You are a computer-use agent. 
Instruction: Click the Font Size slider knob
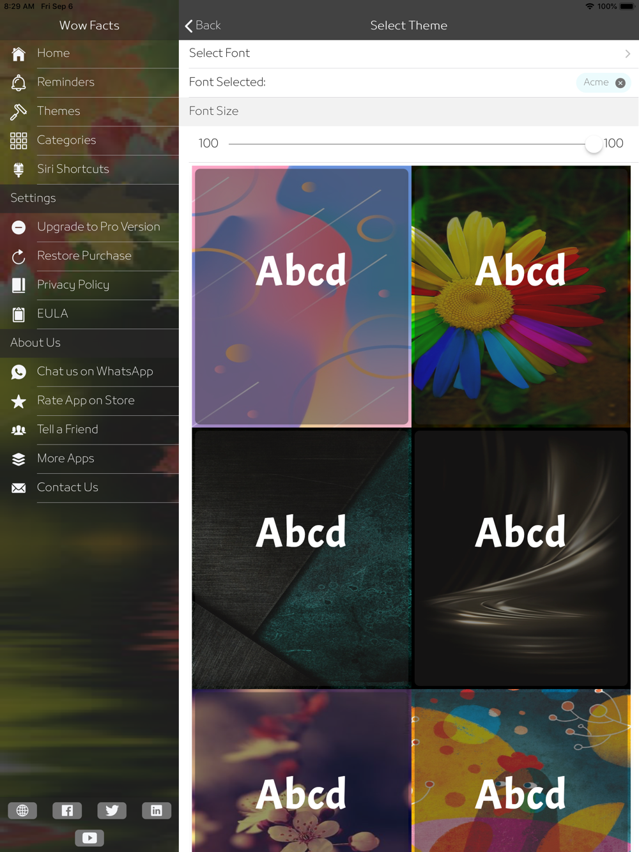click(x=594, y=144)
